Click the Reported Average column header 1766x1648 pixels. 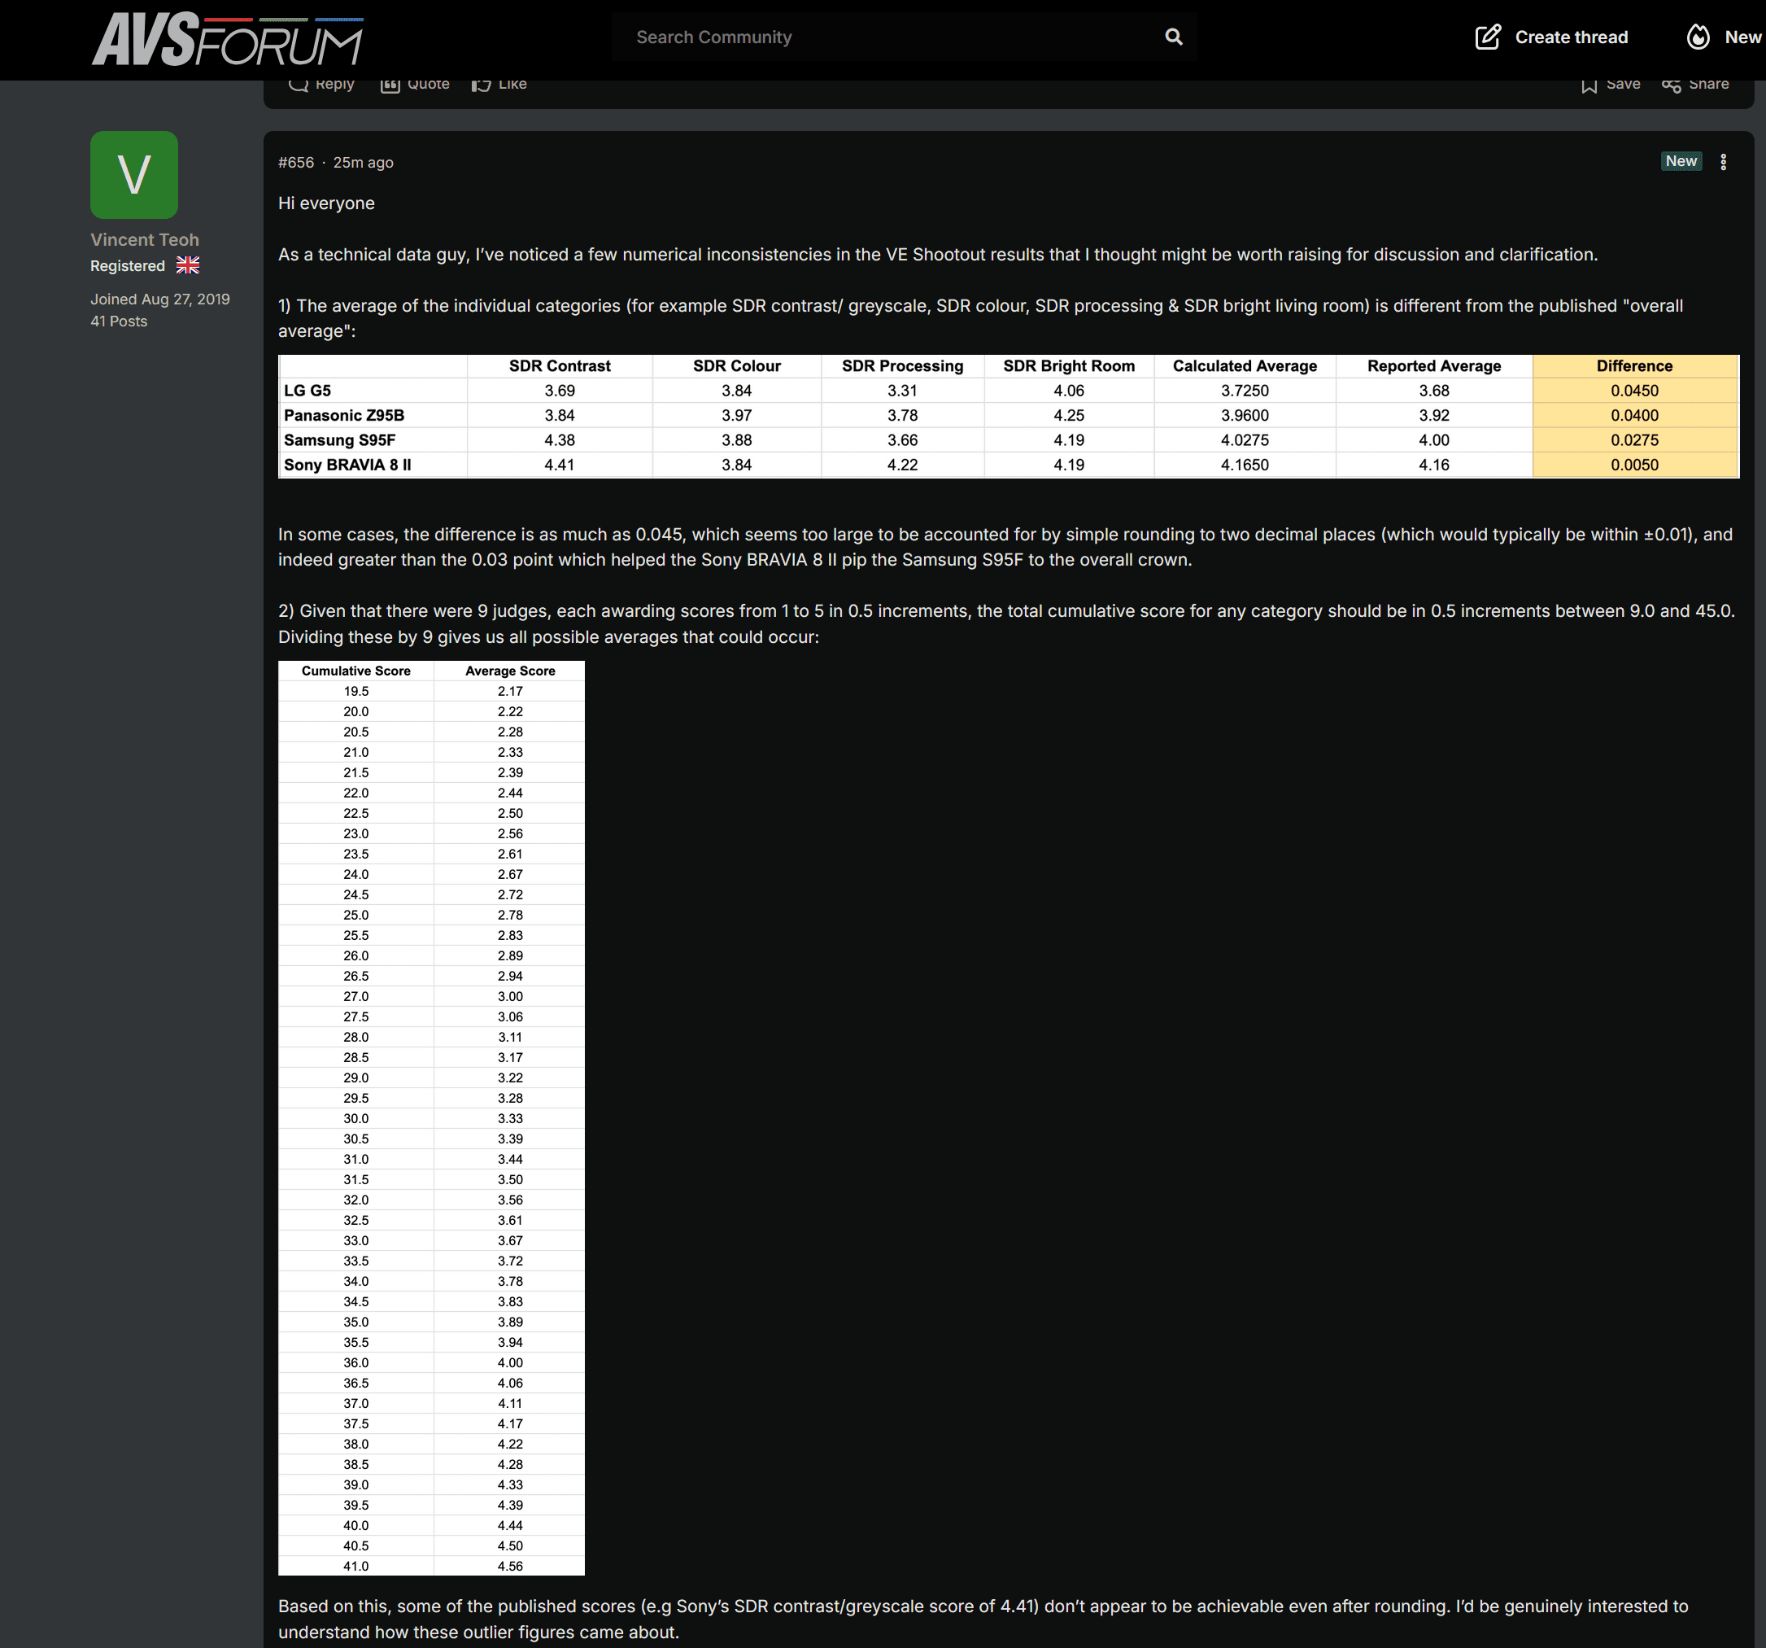click(1434, 366)
